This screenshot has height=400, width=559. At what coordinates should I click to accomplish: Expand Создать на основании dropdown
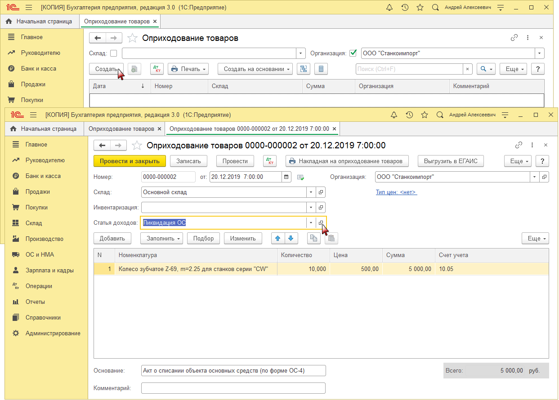255,69
